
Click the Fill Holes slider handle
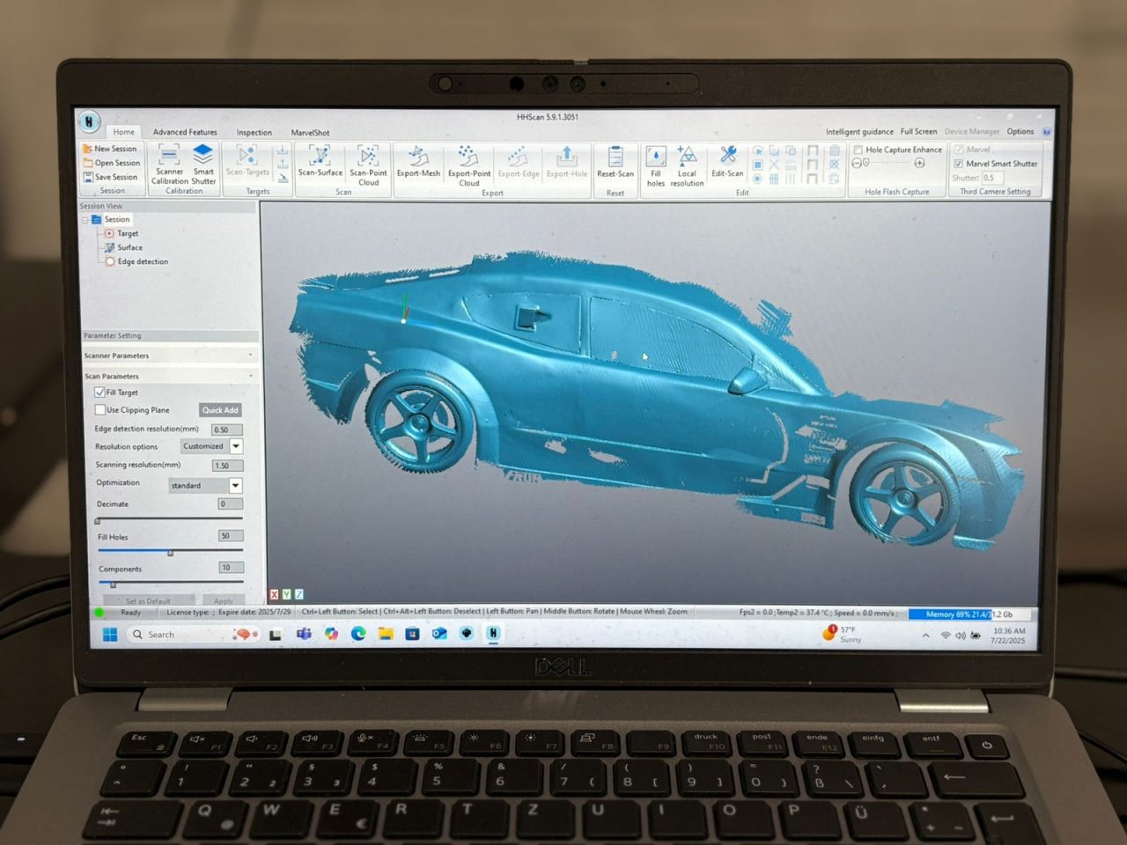tap(171, 553)
